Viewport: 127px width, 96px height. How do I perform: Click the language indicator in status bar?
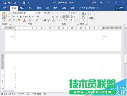tap(36, 94)
